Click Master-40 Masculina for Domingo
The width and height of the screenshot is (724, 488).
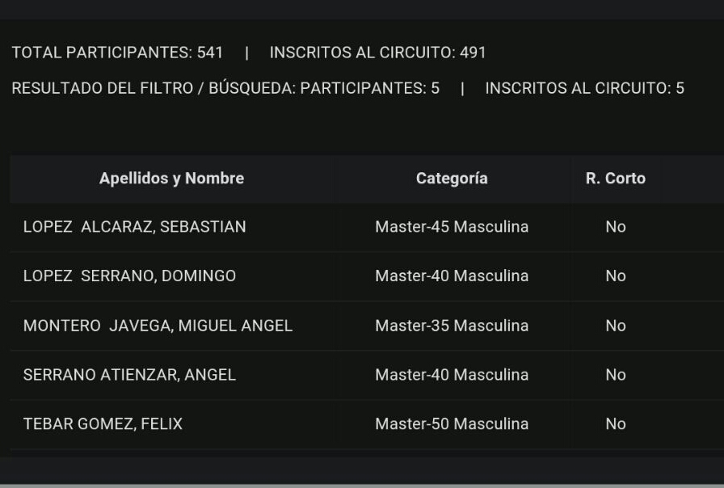pos(452,276)
